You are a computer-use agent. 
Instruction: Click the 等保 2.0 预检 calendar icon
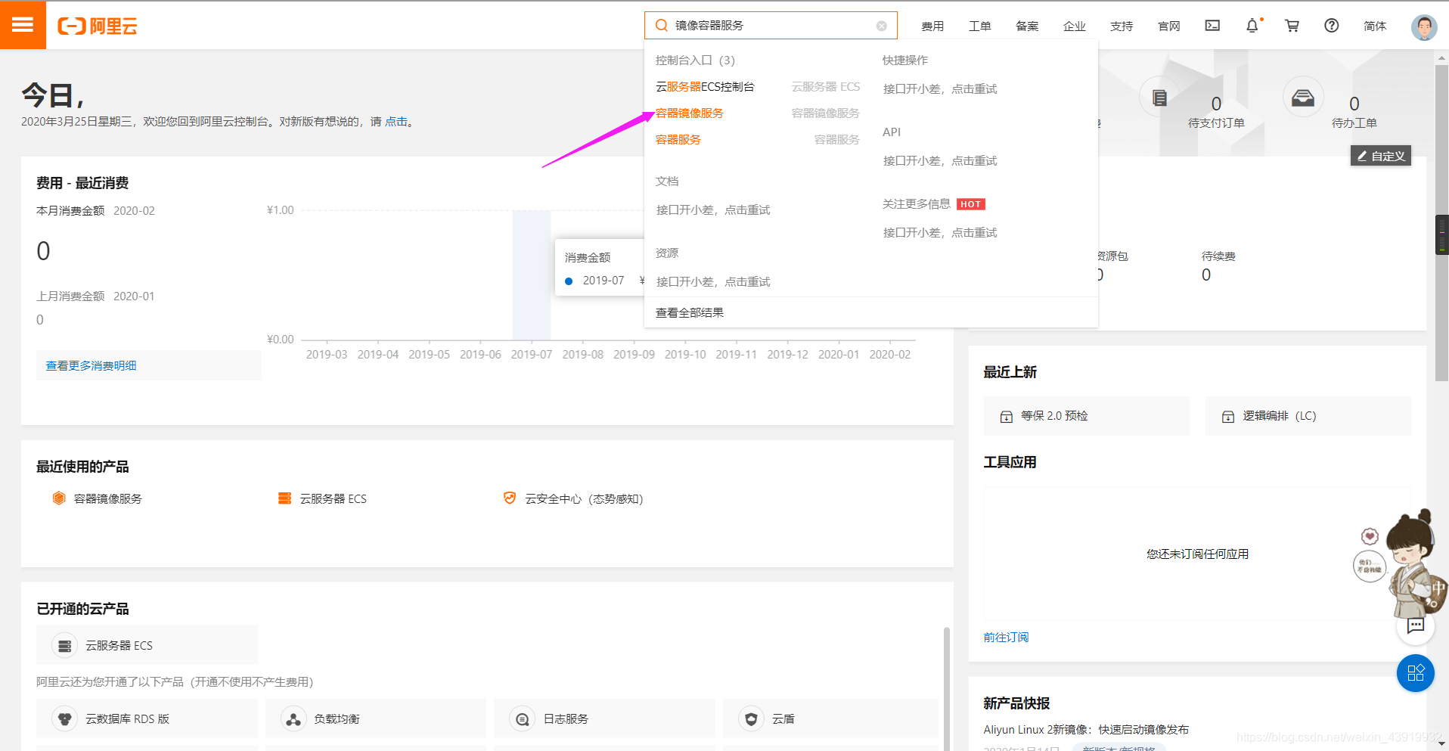[x=1007, y=417]
